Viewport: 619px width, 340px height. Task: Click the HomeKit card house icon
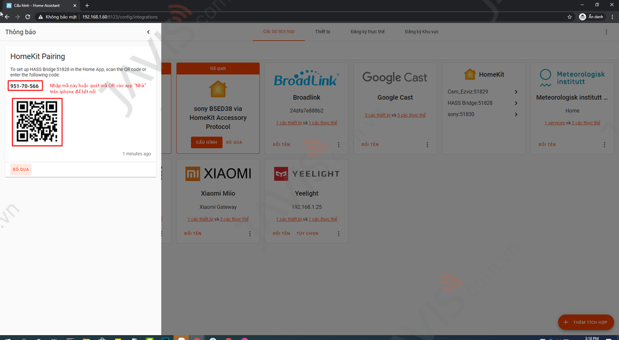(x=470, y=74)
